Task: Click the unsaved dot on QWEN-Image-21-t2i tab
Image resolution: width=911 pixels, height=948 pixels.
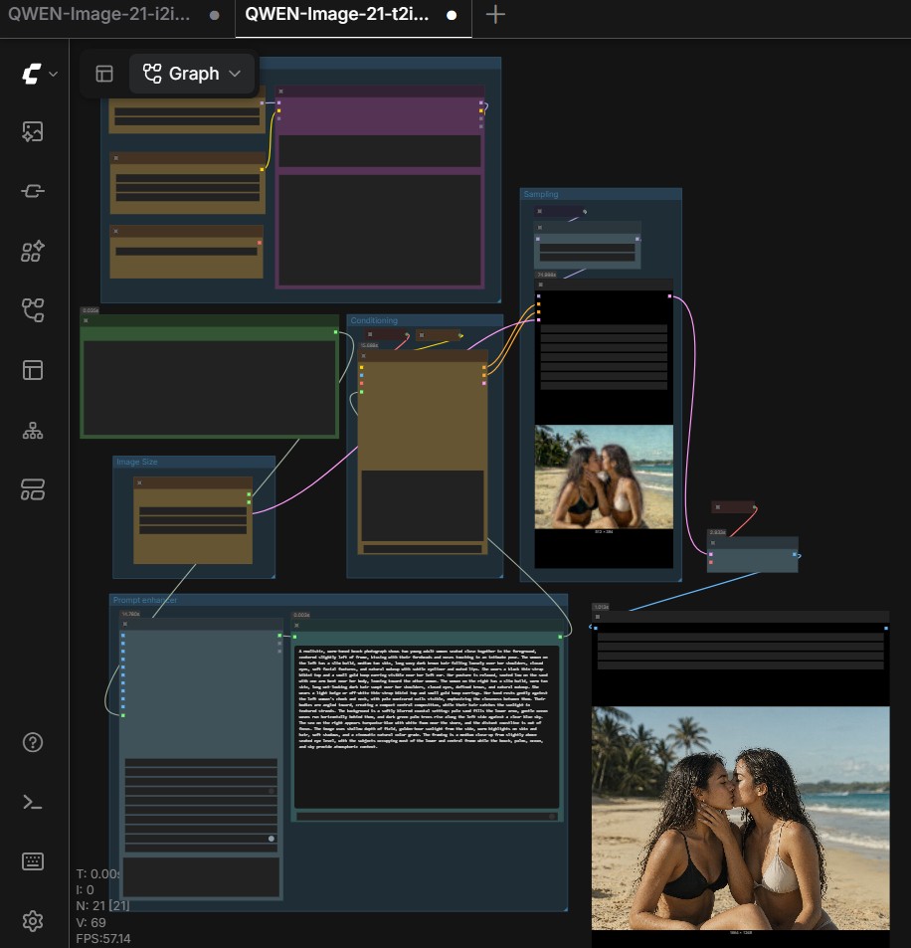Action: coord(452,16)
